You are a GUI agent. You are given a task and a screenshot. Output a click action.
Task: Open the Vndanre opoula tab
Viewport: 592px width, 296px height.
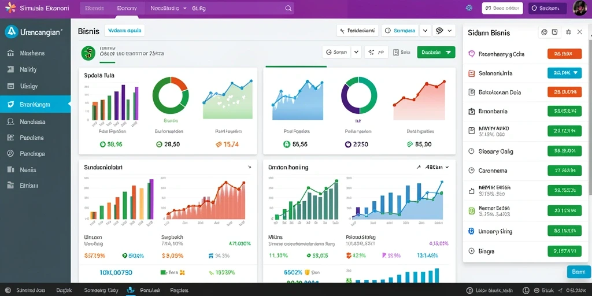coord(124,31)
